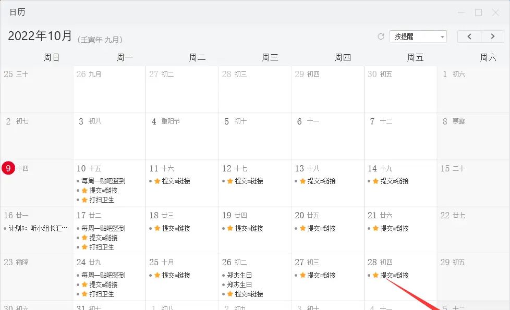The image size is (510, 310).
Task: Click the star next to October 21 提交=链接
Action: [x=375, y=228]
